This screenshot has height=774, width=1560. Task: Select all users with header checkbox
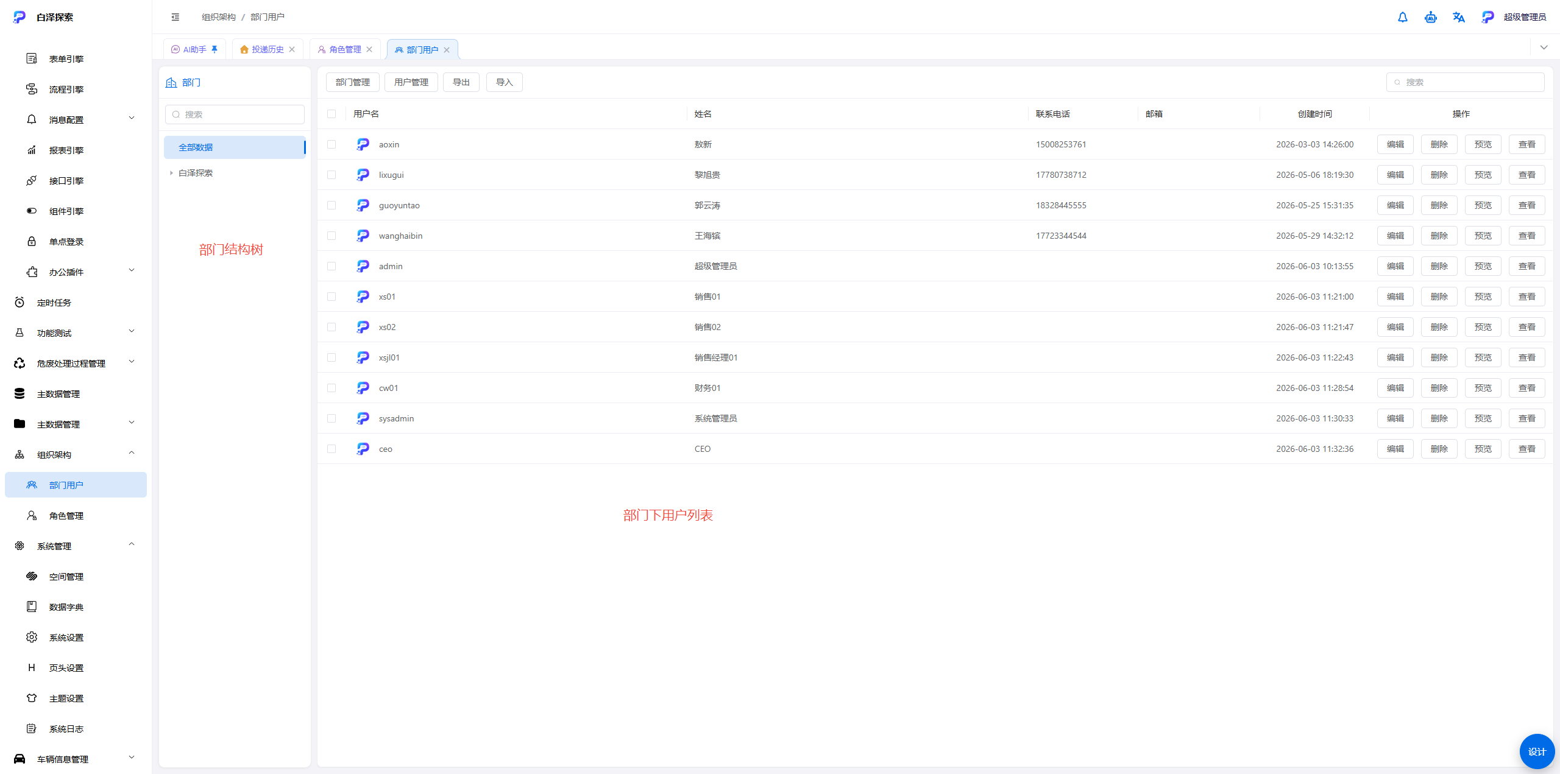[331, 114]
